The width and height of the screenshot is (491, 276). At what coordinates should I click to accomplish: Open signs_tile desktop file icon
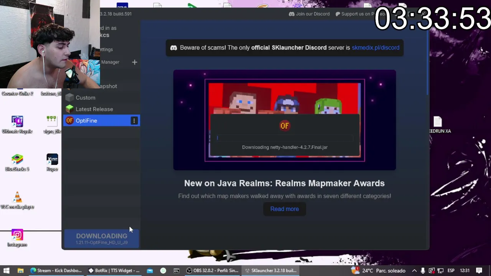click(x=51, y=125)
